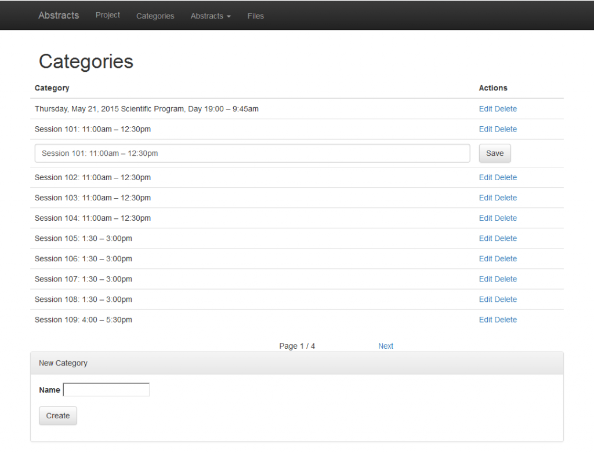Save the edited Session 101 name
594x453 pixels.
click(x=494, y=153)
